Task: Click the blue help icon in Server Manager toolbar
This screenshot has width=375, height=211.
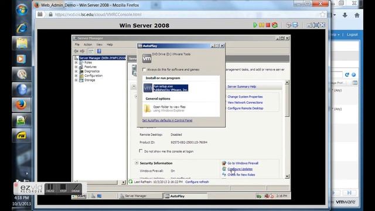Action: click(x=99, y=51)
